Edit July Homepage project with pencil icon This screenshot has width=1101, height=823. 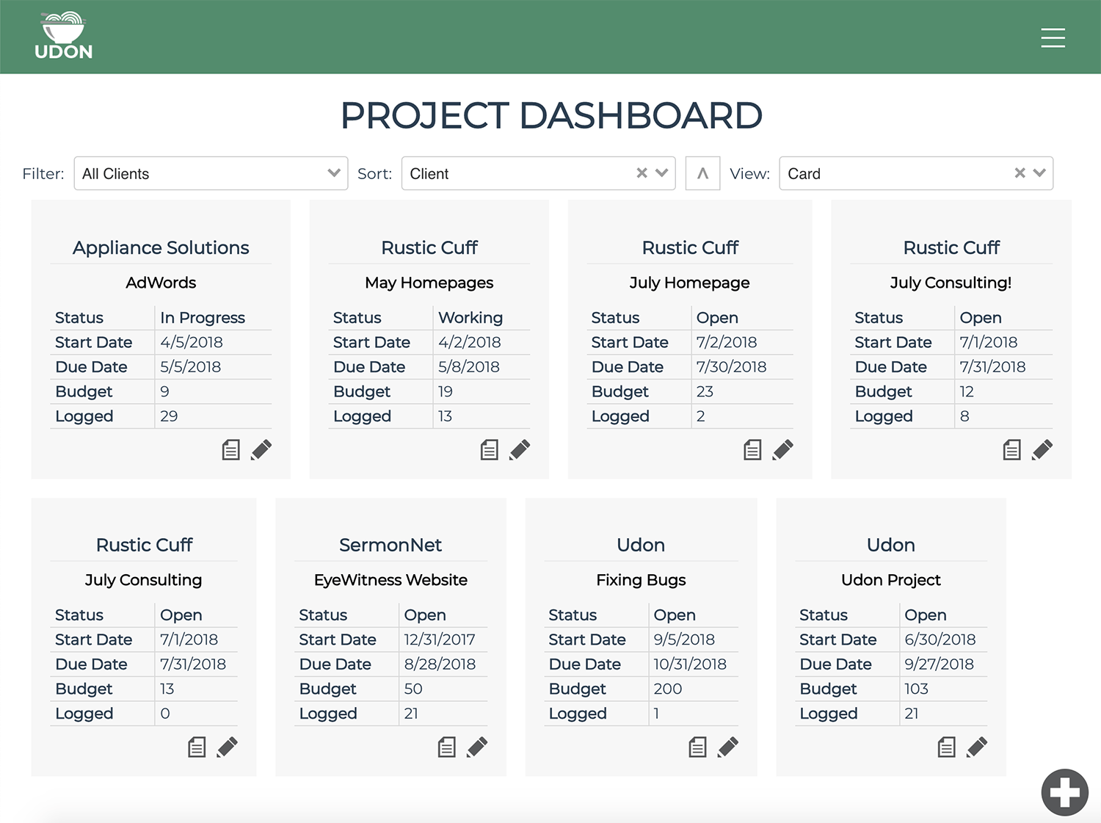click(x=782, y=449)
